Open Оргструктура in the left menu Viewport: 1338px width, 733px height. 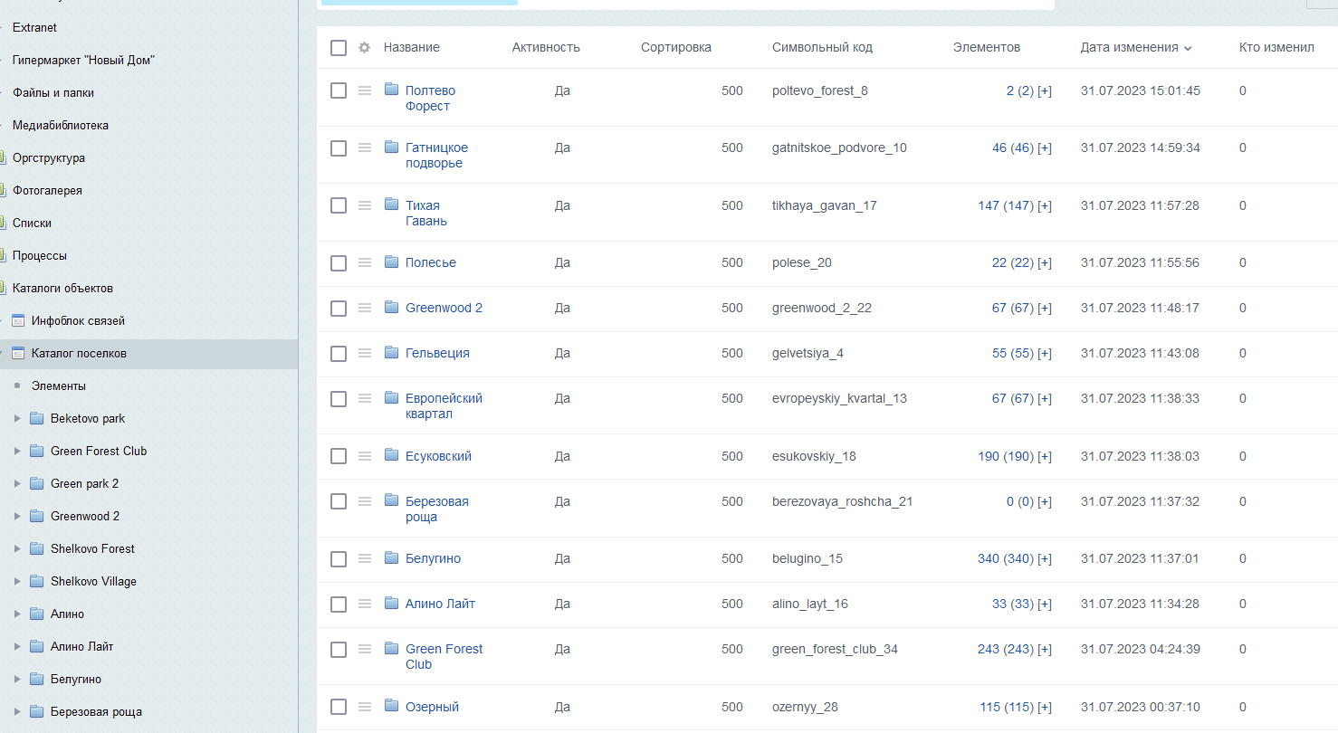[49, 157]
